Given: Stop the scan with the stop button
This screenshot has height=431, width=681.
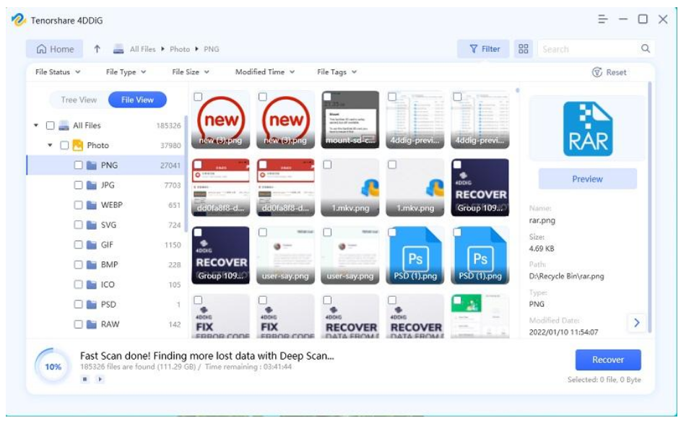Looking at the screenshot, I should [x=85, y=379].
